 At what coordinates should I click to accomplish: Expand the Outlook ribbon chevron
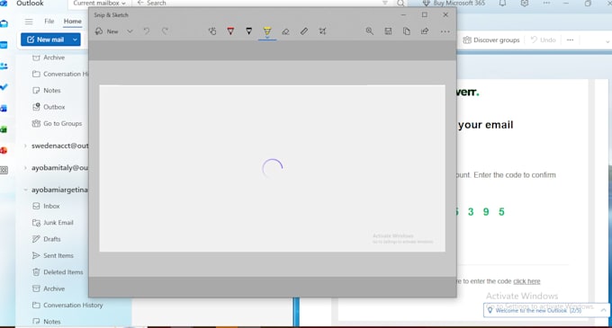point(607,41)
